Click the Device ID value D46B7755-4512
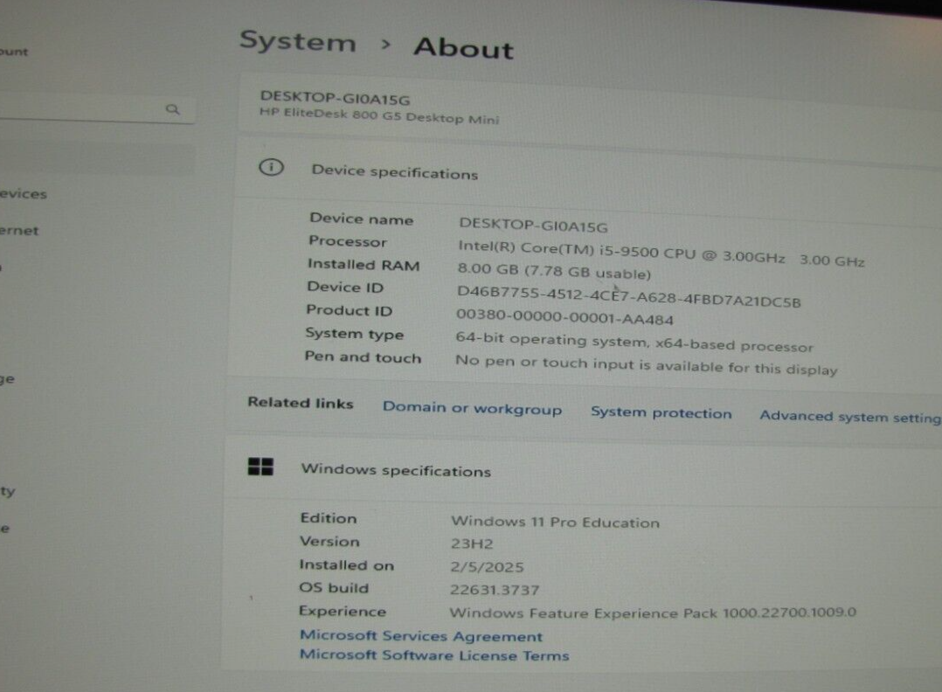942x692 pixels. pos(628,297)
